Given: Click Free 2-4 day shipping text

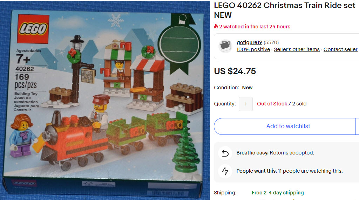Looking at the screenshot, I should [278, 193].
